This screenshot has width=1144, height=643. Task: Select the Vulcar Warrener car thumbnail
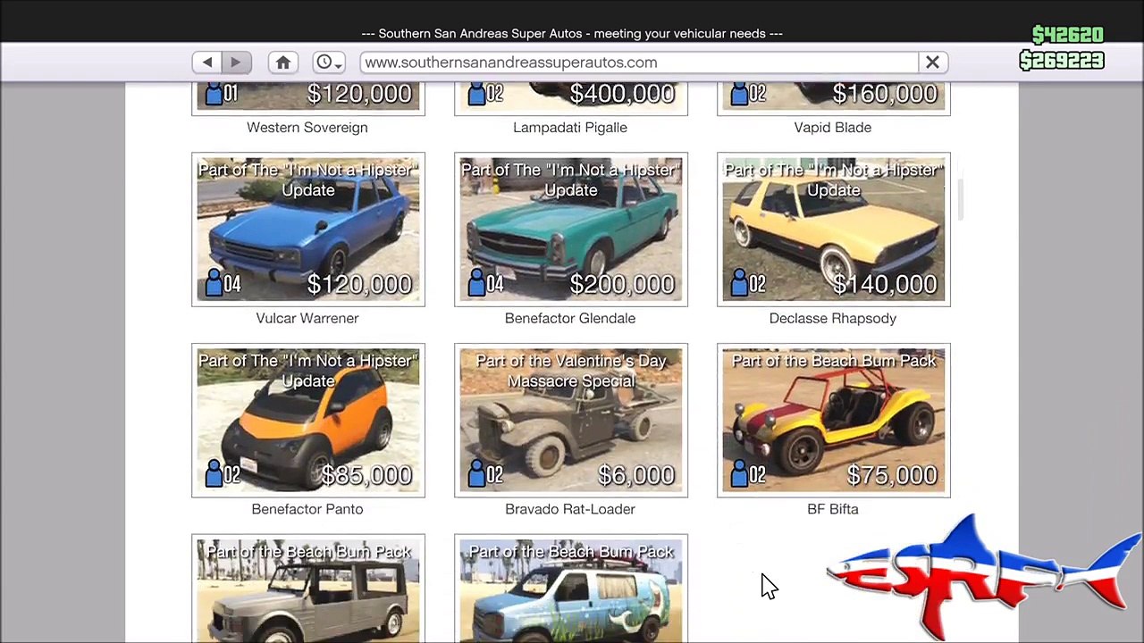[308, 230]
